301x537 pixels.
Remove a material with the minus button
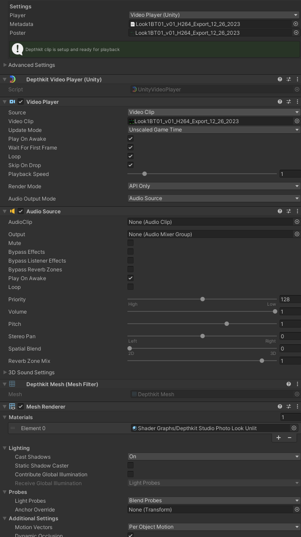[x=290, y=438]
